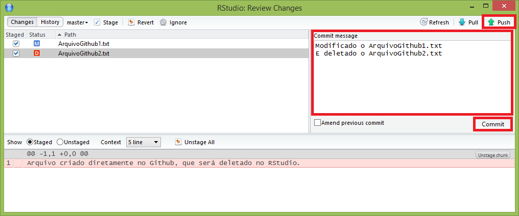This screenshot has height=216, width=519.
Task: Uncheck staged box for ArquivoGithub1.txt
Action: [16, 44]
